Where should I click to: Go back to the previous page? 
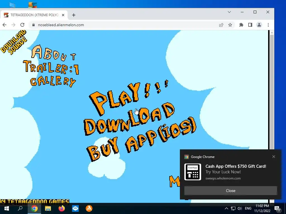(4, 25)
